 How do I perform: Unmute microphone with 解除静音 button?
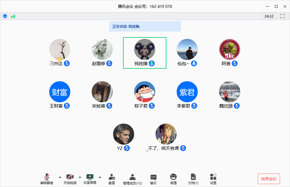click(47, 179)
